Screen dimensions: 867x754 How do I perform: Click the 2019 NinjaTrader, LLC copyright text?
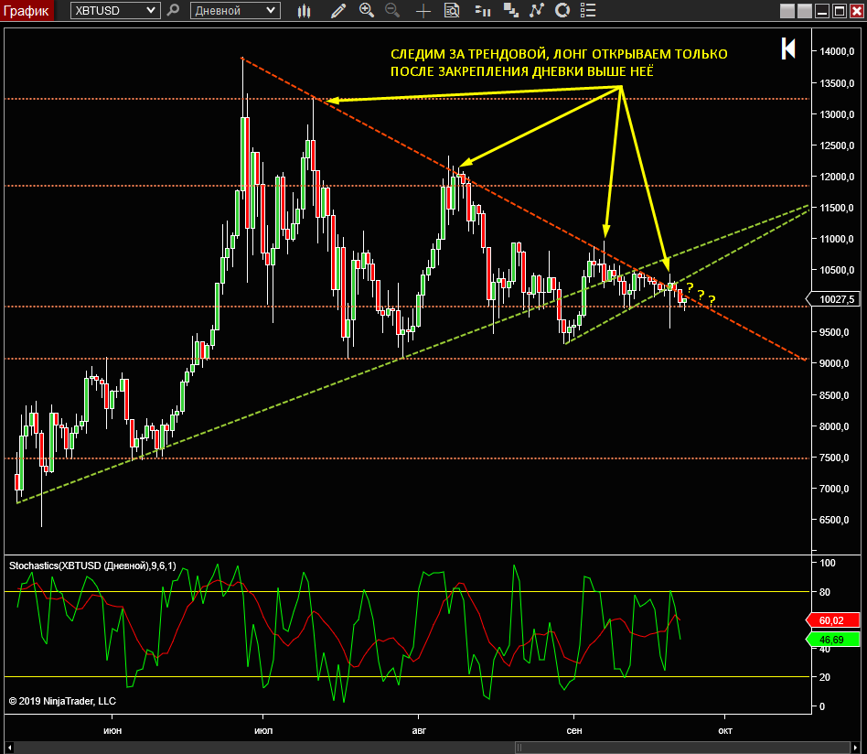(x=62, y=701)
